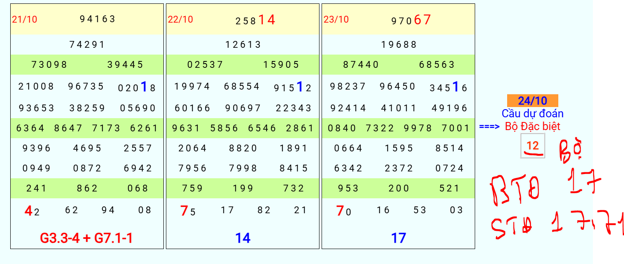Select the number 15905
This screenshot has width=624, height=264.
click(x=282, y=65)
